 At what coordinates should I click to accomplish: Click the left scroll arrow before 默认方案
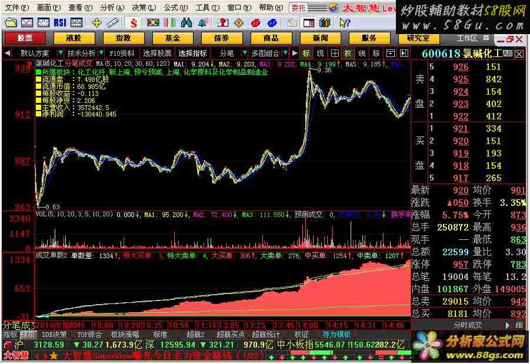click(8, 53)
